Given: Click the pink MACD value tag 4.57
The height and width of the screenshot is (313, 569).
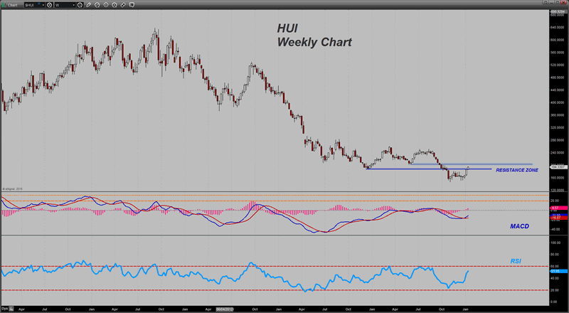Looking at the screenshot, I should [x=558, y=208].
